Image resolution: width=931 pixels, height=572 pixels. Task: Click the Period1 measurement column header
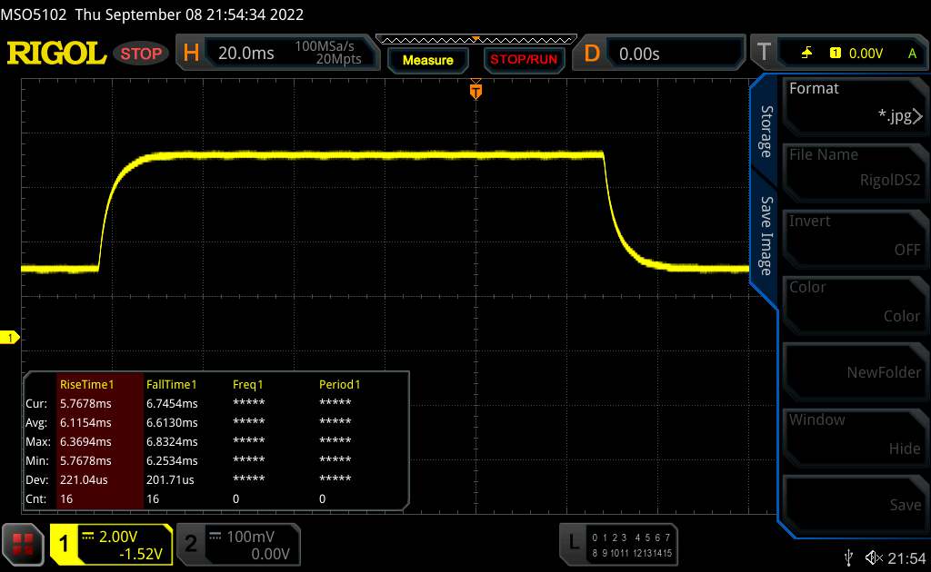coord(340,384)
